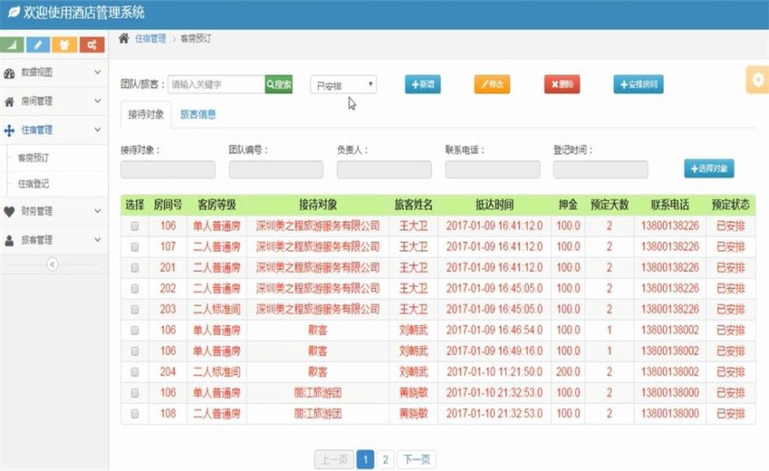Click the 接待对象 input field
The image size is (769, 471).
[x=167, y=169]
